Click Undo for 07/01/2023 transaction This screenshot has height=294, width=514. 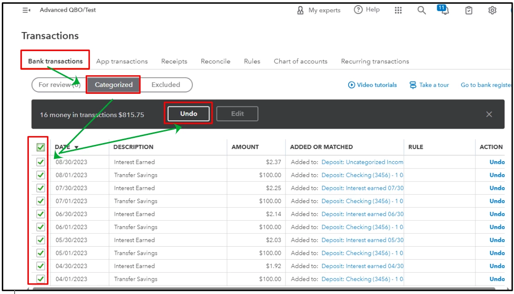tap(497, 201)
